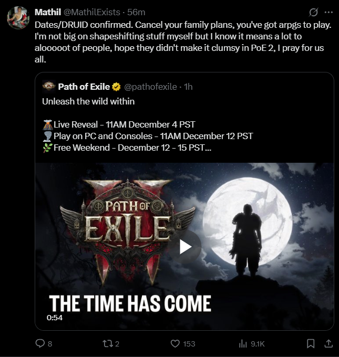Play the Path of Exile video
Image resolution: width=339 pixels, height=357 pixels.
click(185, 247)
